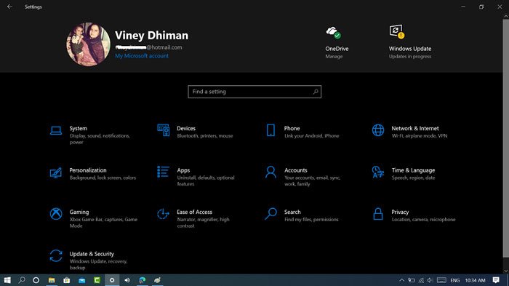Screen dimensions: 509x286
Task: Open the System settings laptop icon
Action: [x=56, y=130]
